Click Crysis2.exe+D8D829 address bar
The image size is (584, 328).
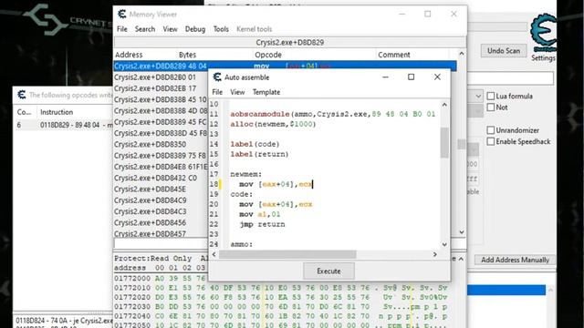click(290, 43)
